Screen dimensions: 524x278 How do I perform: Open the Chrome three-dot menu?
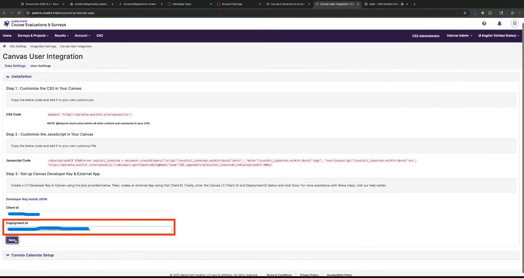pos(520,13)
